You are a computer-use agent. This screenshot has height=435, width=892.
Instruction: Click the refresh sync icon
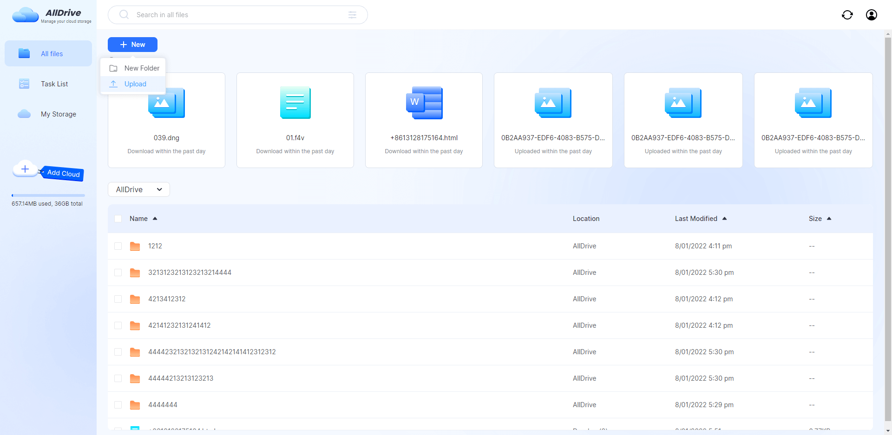point(847,15)
